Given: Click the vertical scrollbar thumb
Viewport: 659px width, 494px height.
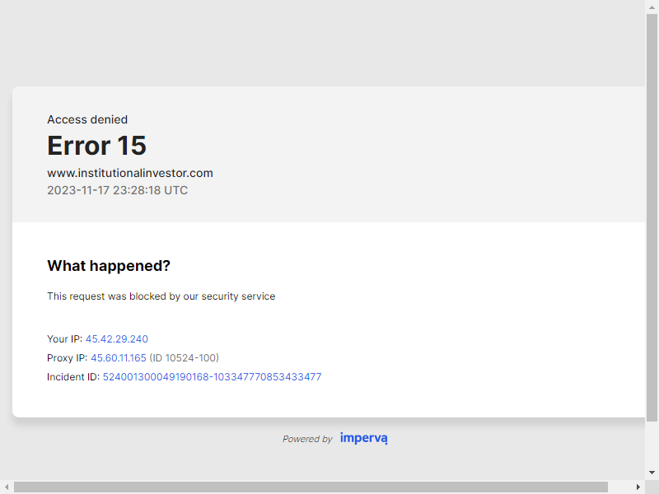Looking at the screenshot, I should tap(652, 217).
